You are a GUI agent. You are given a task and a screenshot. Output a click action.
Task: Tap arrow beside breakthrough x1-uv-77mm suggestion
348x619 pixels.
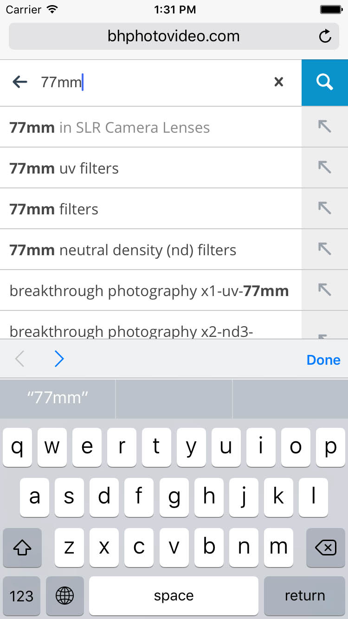pyautogui.click(x=325, y=290)
